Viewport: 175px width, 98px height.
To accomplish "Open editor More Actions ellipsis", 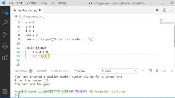I will 172,10.
